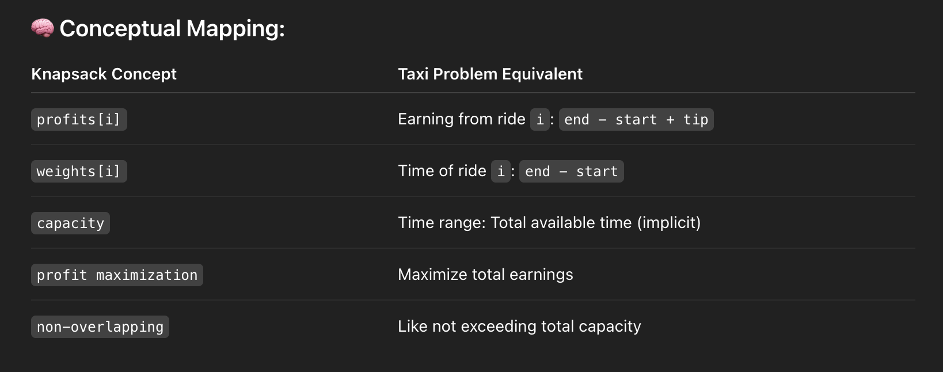The width and height of the screenshot is (943, 372).
Task: Click the weights[i] code chip
Action: coord(79,171)
